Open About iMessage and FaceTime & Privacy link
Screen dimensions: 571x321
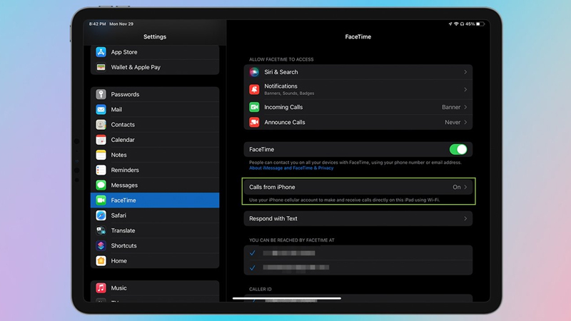click(x=291, y=168)
